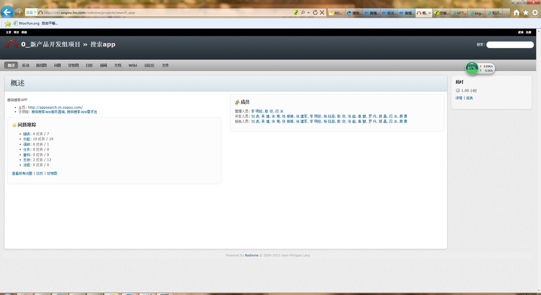The width and height of the screenshot is (541, 295).
Task: Click the Stop loading X icon
Action: 322,12
